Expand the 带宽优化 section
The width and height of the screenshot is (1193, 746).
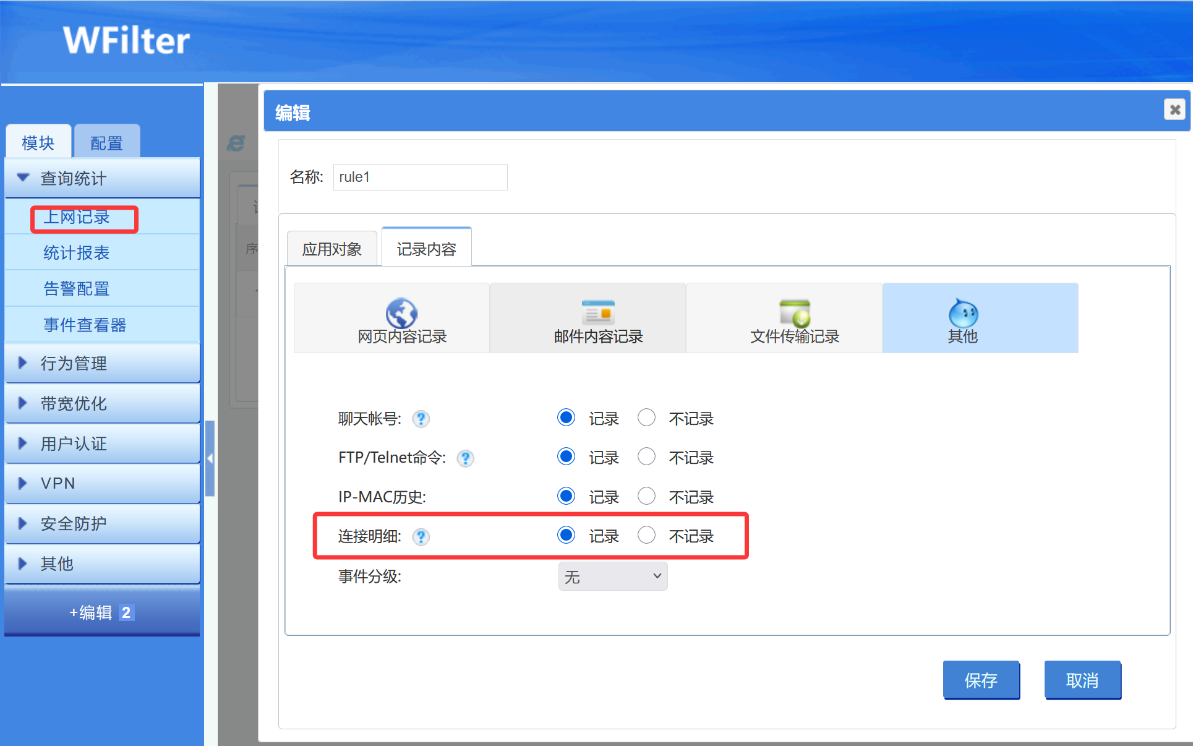(103, 403)
